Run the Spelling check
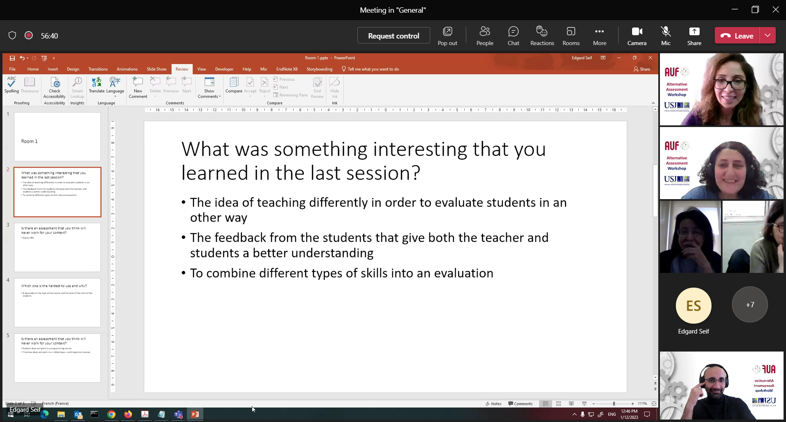786x422 pixels. click(11, 85)
